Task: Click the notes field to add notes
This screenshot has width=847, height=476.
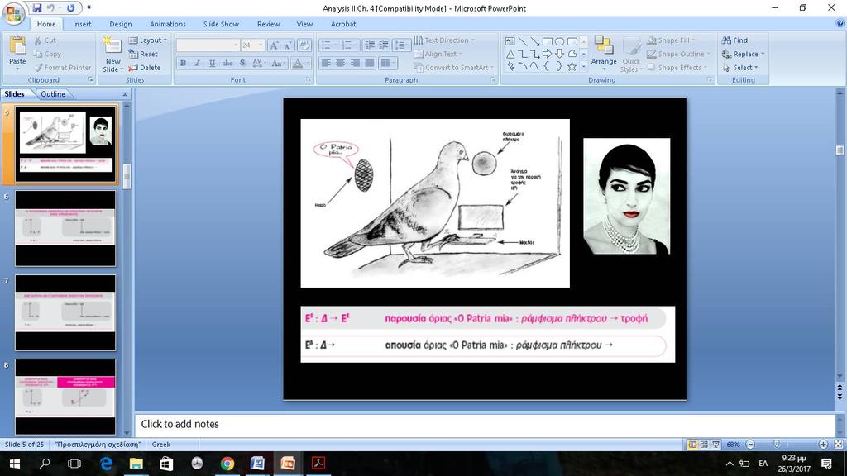Action: point(485,424)
